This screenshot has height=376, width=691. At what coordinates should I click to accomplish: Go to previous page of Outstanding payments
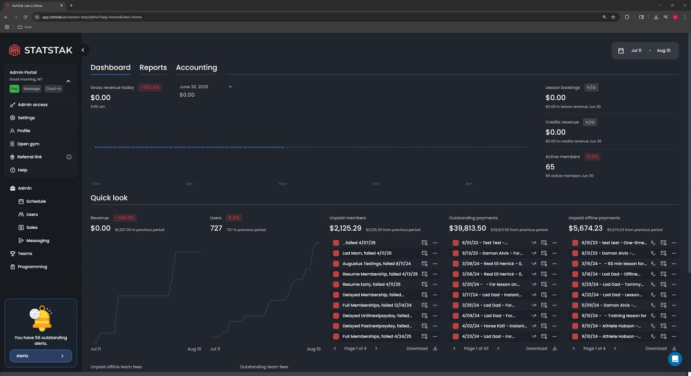click(454, 348)
